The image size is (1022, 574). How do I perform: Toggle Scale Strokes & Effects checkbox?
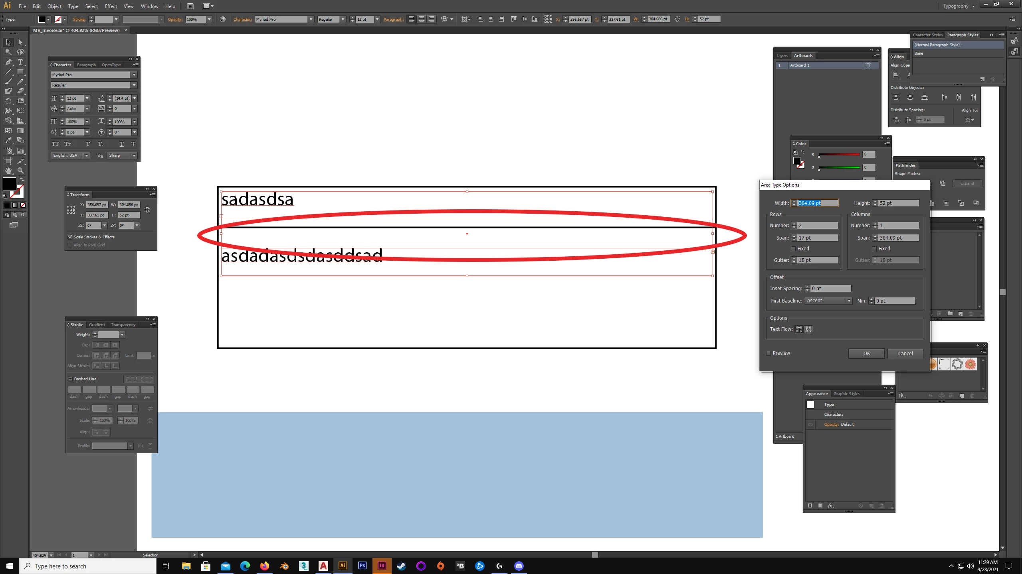coord(70,237)
